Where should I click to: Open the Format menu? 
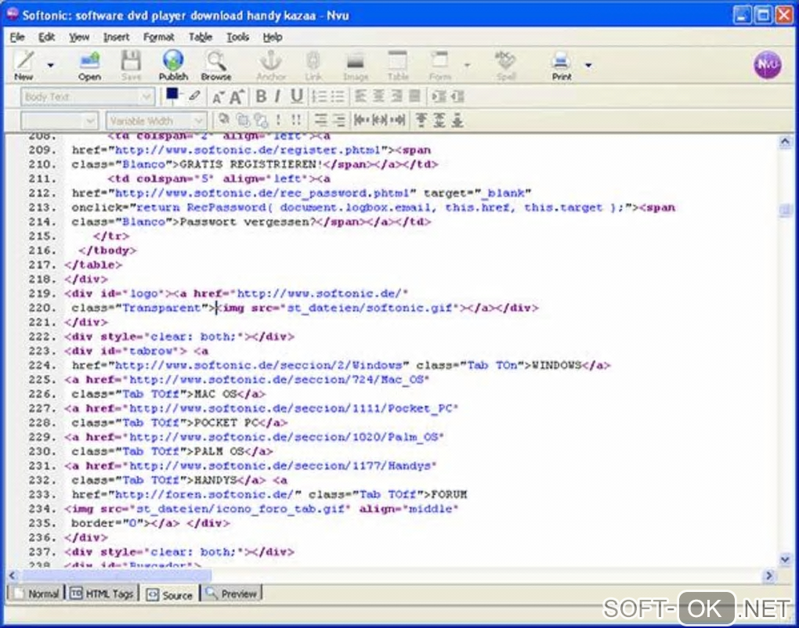[158, 37]
